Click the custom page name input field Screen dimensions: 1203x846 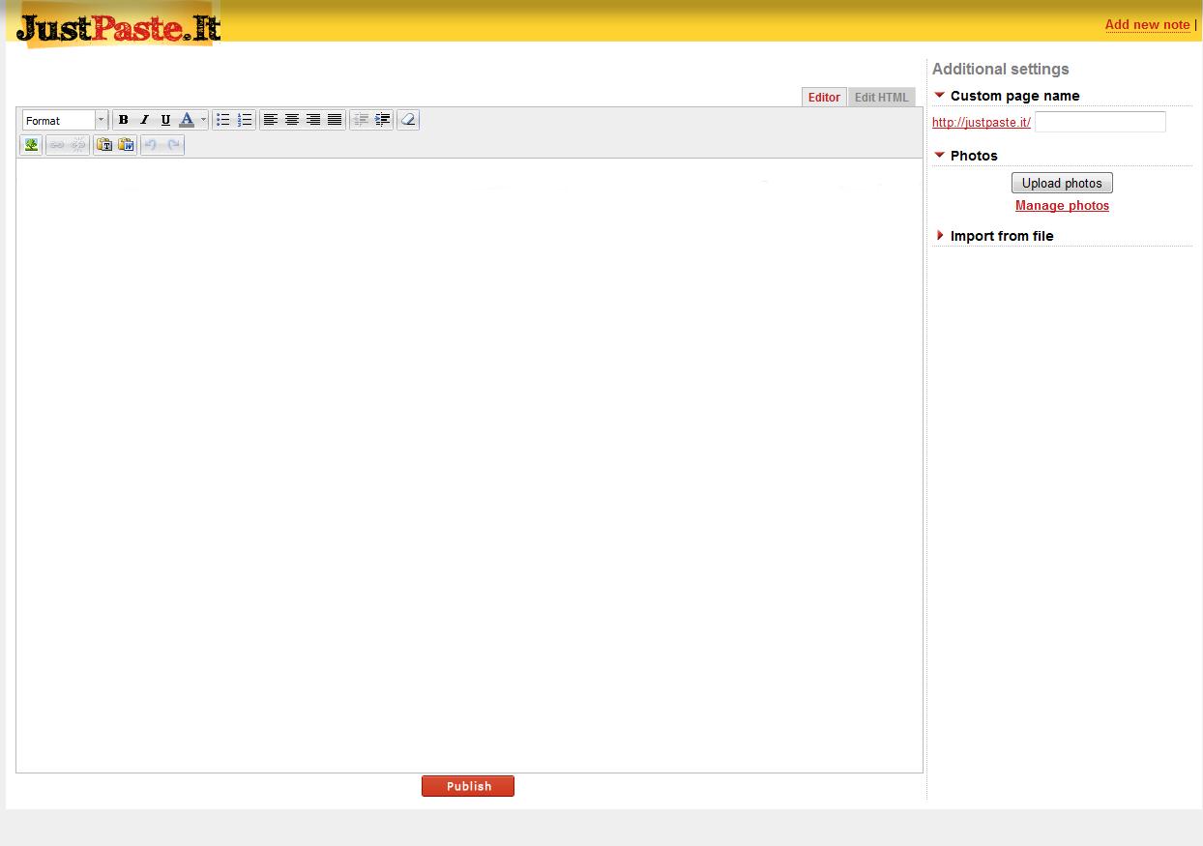click(1100, 121)
